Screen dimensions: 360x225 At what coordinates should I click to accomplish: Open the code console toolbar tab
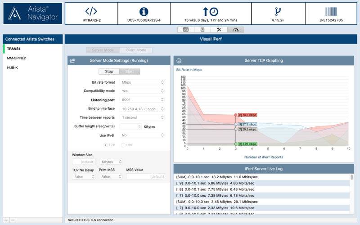point(186,30)
